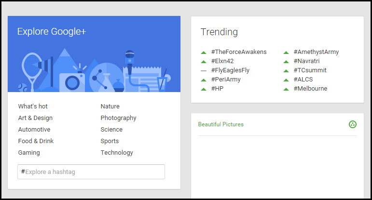372x200 pixels.
Task: Go to the Food & Drink category
Action: (36, 141)
